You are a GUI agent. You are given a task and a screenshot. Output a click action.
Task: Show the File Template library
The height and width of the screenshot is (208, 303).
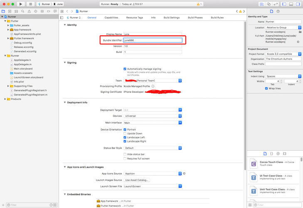[x=265, y=154]
